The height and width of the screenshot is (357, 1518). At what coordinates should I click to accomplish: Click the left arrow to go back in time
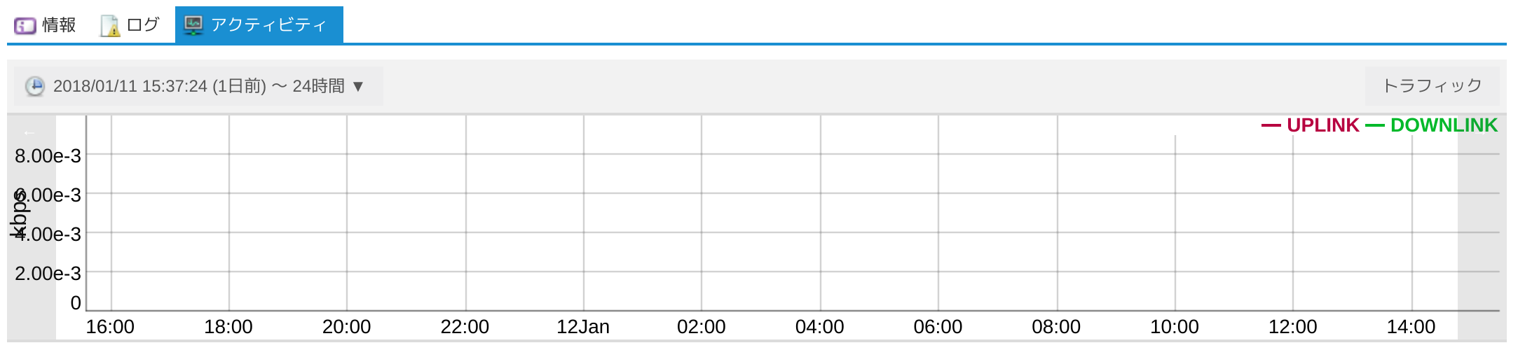[x=29, y=132]
